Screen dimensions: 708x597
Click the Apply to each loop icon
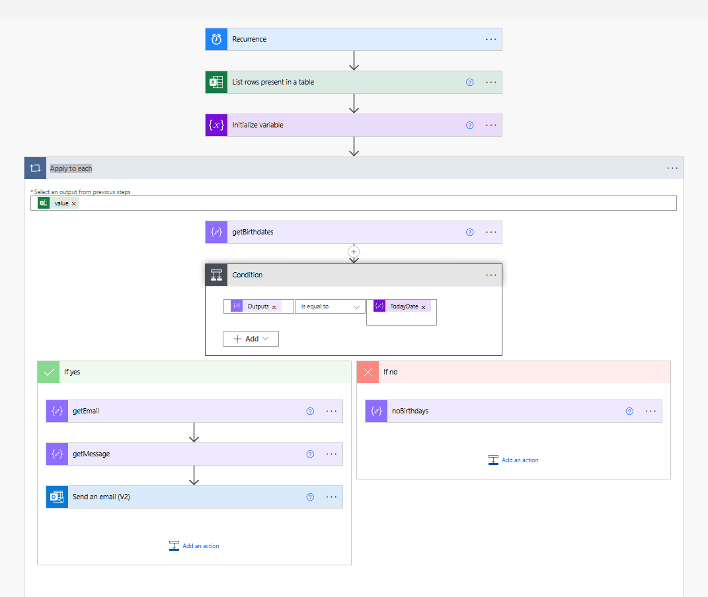(35, 168)
